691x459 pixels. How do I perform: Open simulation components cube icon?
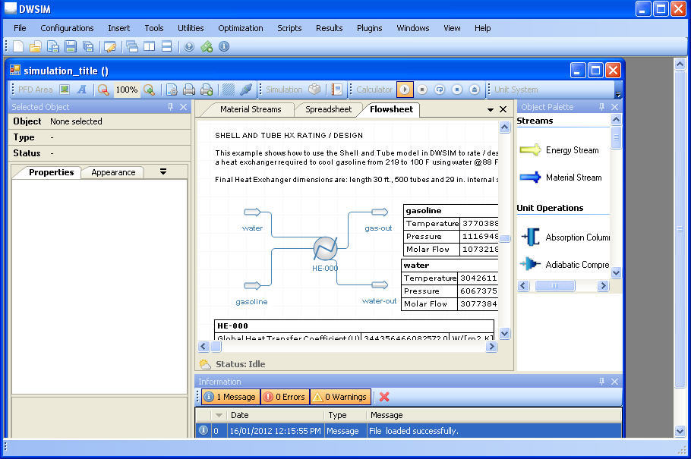[314, 90]
